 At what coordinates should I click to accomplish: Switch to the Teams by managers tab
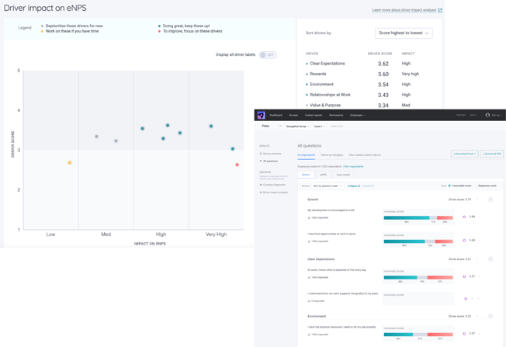tap(331, 155)
